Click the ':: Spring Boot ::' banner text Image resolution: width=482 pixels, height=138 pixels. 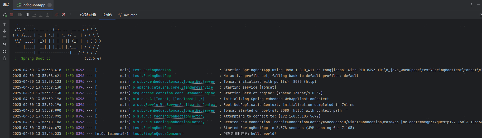(x=32, y=59)
